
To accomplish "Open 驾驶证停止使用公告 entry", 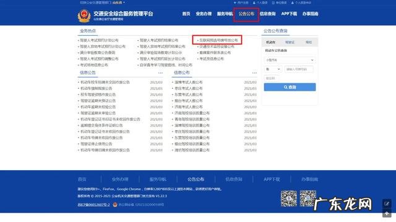I will pyautogui.click(x=97, y=144).
